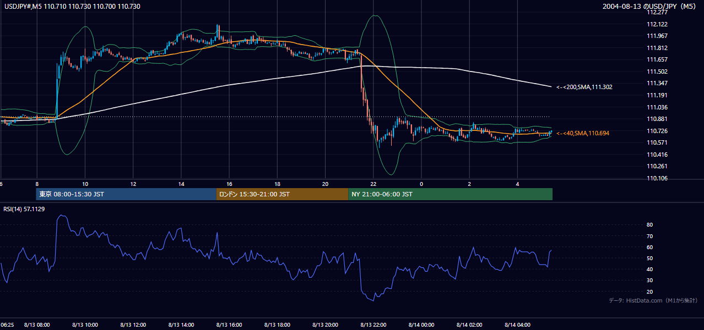Click price axis value 111.812
The height and width of the screenshot is (330, 704).
tap(658, 48)
